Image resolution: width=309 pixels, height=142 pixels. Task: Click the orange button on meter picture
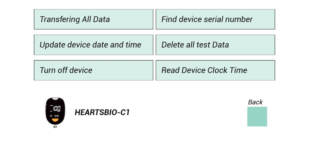click(55, 120)
